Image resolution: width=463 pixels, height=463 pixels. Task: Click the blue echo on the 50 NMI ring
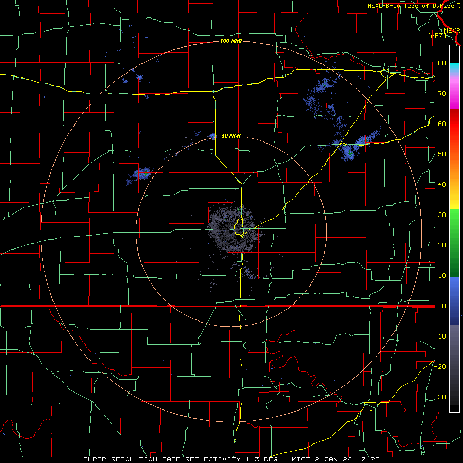coord(212,136)
